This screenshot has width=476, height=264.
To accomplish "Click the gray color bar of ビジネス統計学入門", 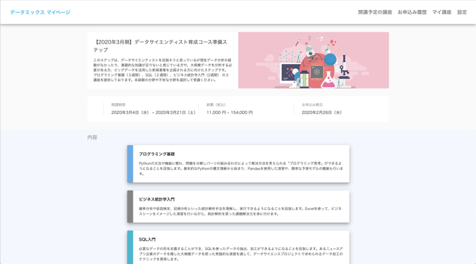I will pos(130,207).
